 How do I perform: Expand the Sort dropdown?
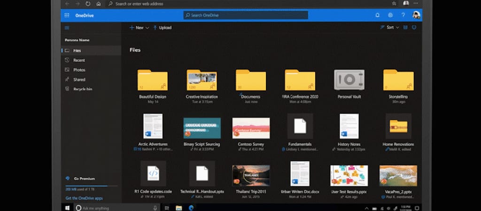[x=390, y=28]
